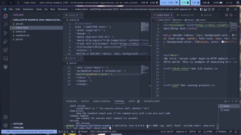The height and width of the screenshot is (135, 241).
Task: Change HTML language mode
Action: coord(208,132)
